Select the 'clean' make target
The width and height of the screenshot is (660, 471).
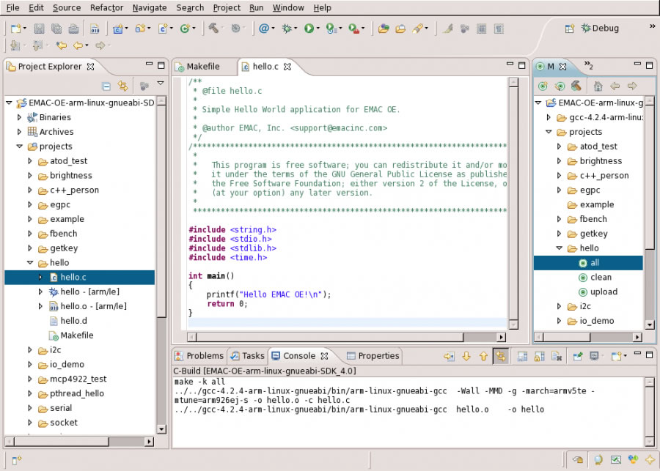click(601, 277)
